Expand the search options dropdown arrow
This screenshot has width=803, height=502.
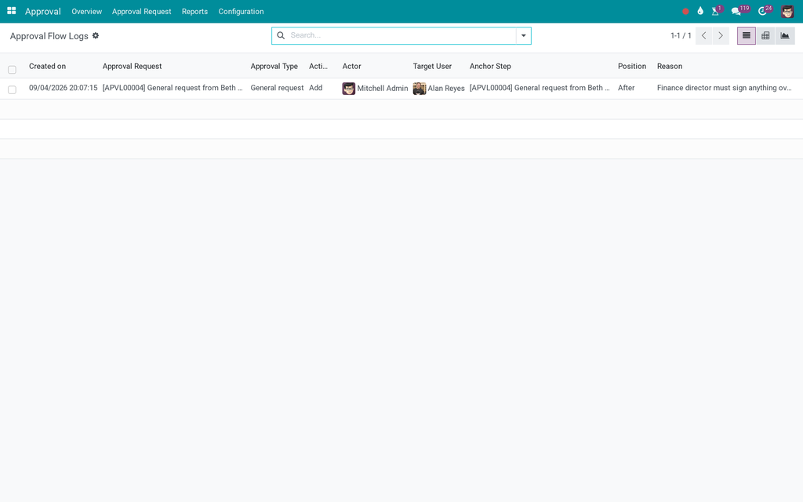[523, 36]
